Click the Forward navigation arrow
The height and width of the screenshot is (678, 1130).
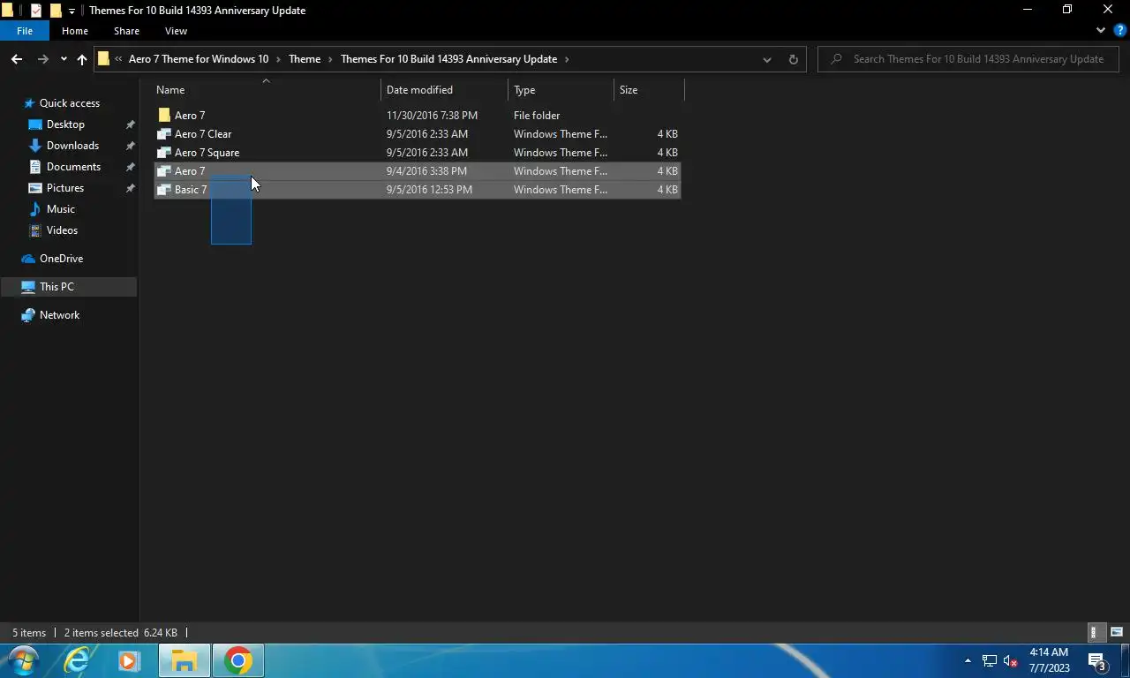(x=42, y=59)
